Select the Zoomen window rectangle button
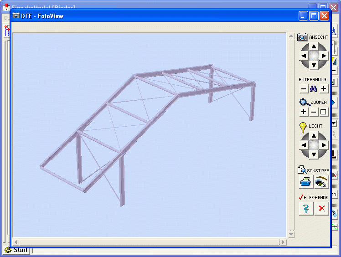 pos(324,112)
